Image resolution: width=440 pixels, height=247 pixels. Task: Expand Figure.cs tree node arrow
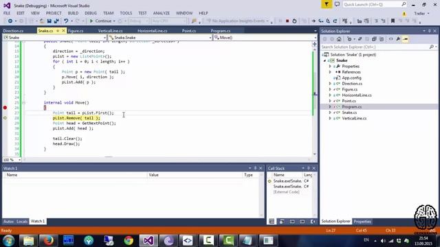(x=330, y=89)
